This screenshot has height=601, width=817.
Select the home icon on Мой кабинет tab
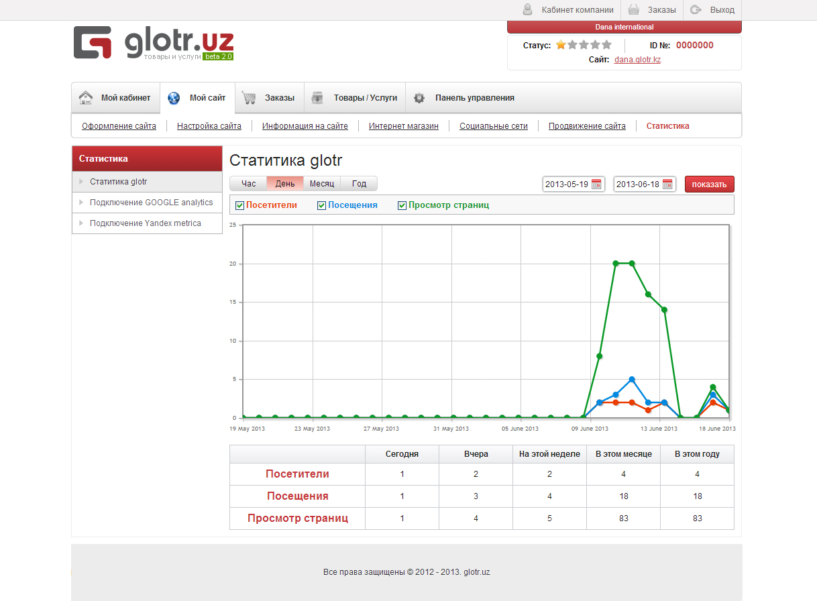(85, 97)
